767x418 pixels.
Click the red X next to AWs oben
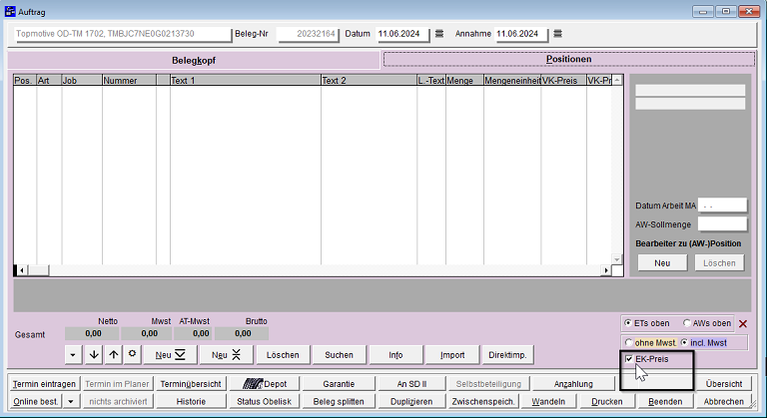[743, 323]
